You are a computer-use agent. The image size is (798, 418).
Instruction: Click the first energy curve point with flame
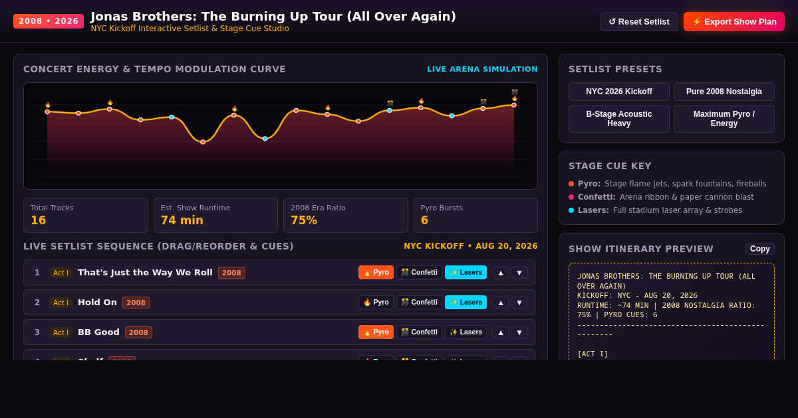point(47,111)
